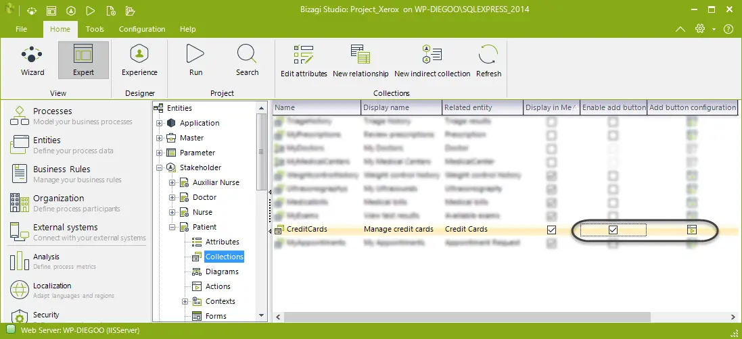The image size is (742, 339).
Task: Click the tree panel vertical scrollbar down arrow
Action: point(261,315)
